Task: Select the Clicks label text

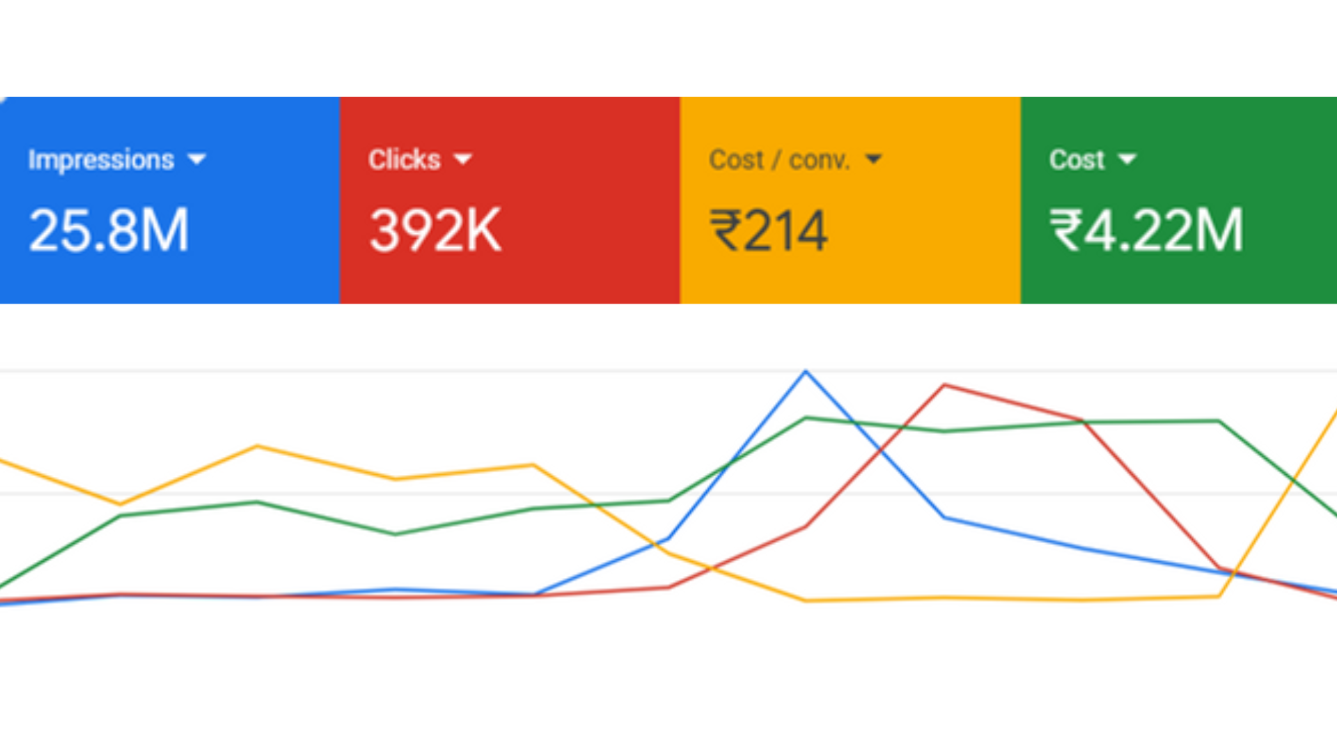Action: pos(405,159)
